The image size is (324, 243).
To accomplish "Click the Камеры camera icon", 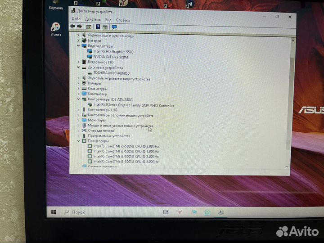I will coord(84,83).
